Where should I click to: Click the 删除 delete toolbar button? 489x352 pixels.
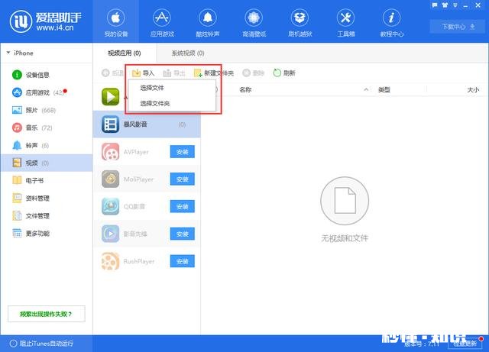(253, 73)
